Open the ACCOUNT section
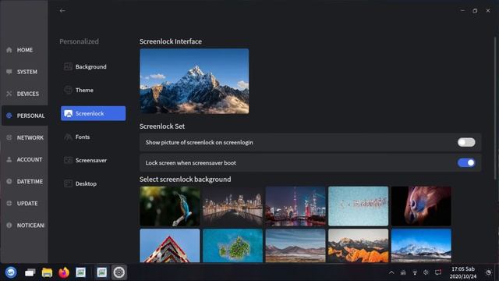The height and width of the screenshot is (281, 499). coord(24,159)
